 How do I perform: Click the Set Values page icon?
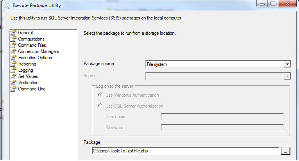14,76
